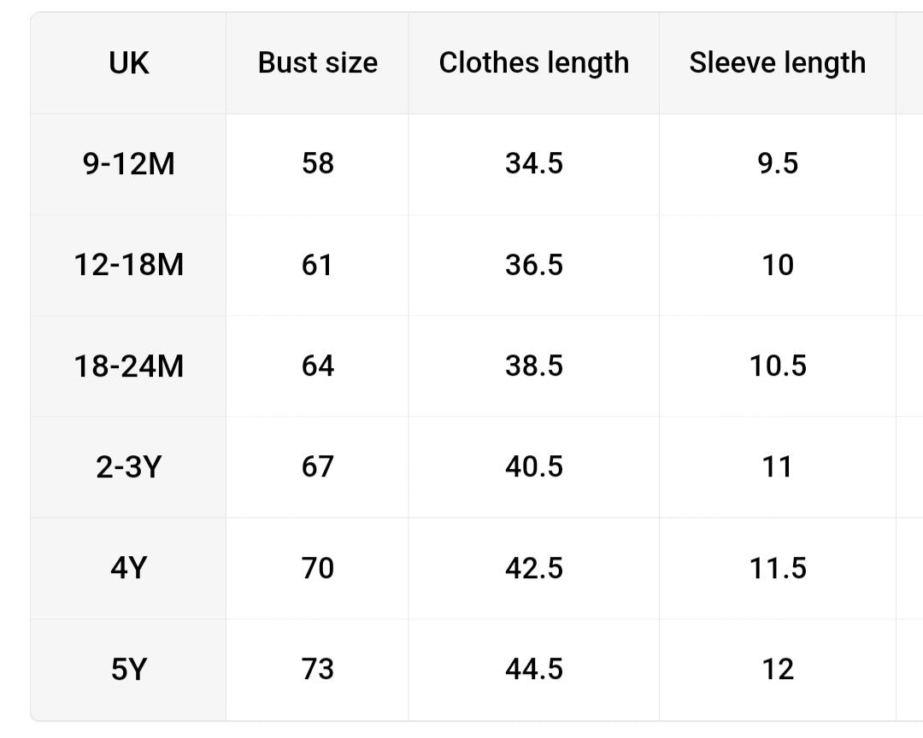The image size is (923, 738).
Task: Click bust size value 73
Action: [x=317, y=669]
